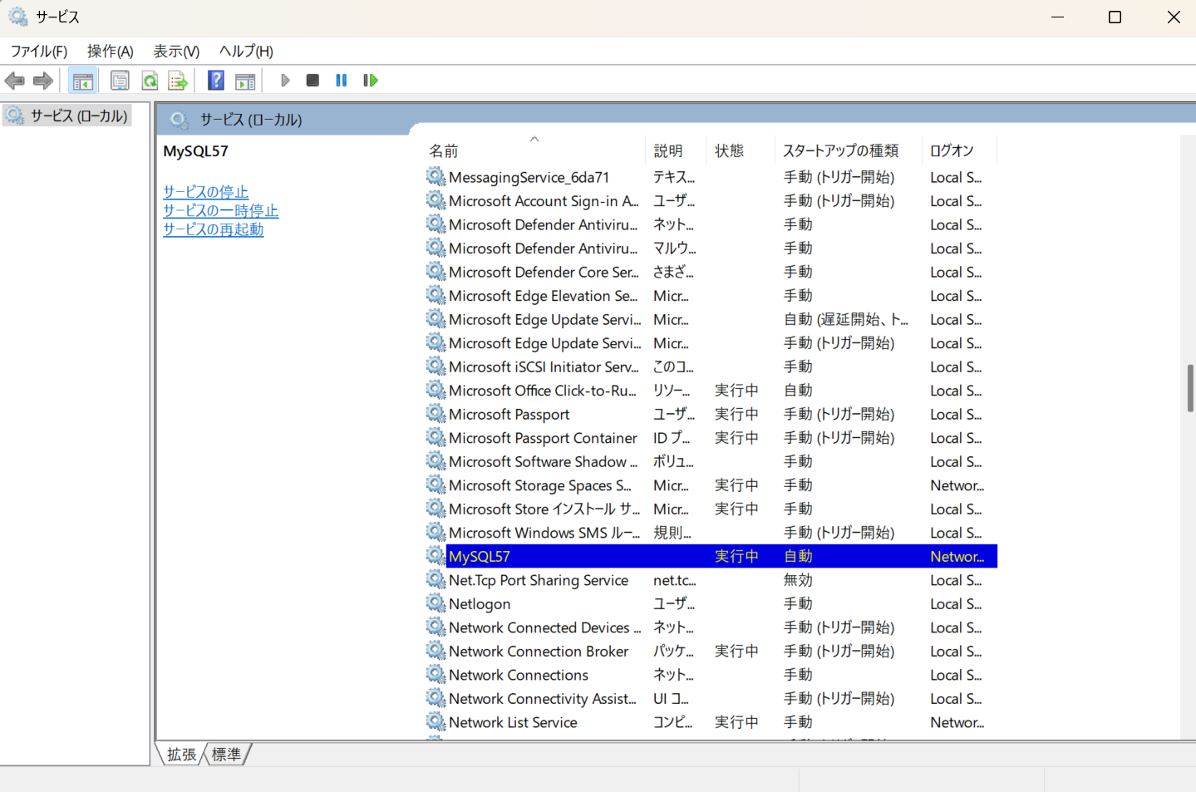Open the ヘルプ(H) menu
The image size is (1196, 792).
pos(246,52)
